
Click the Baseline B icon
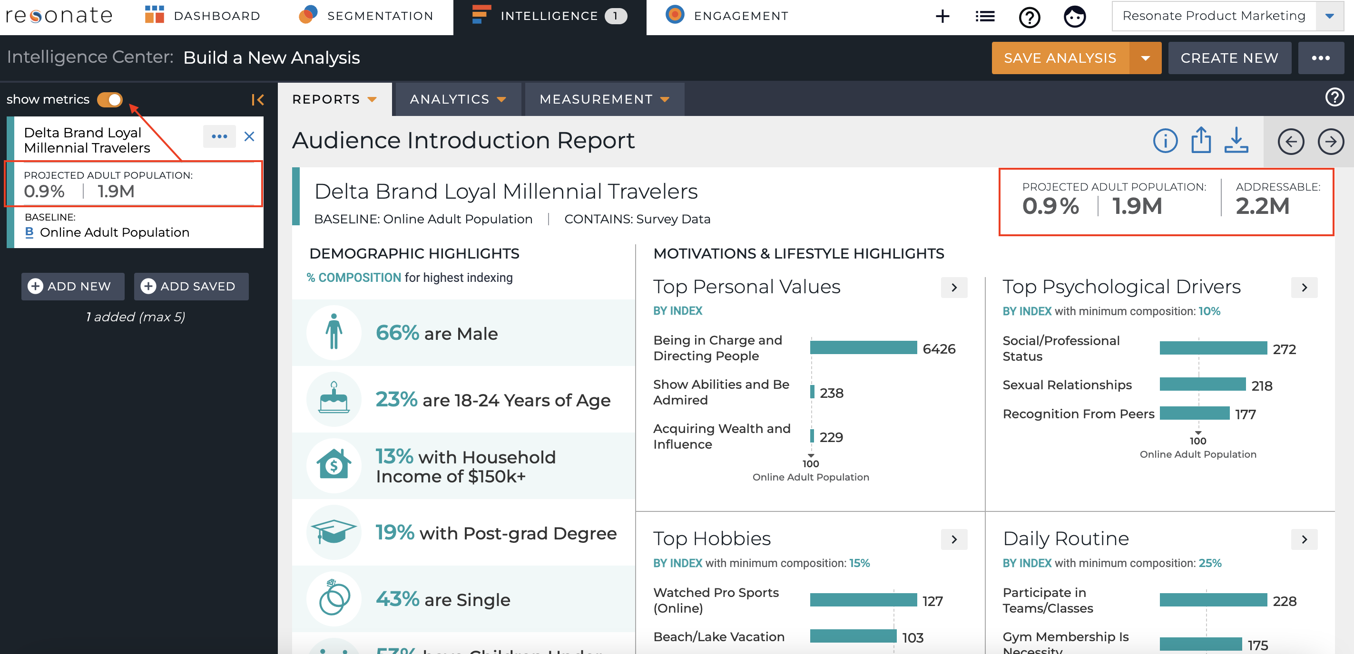pyautogui.click(x=29, y=232)
